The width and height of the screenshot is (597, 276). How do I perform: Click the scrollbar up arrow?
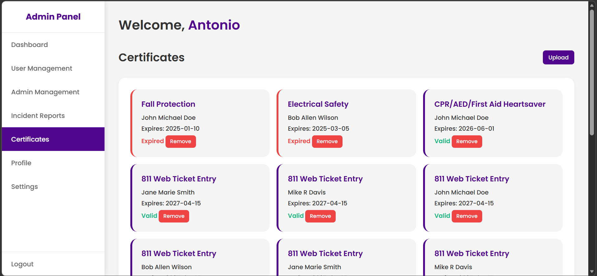(592, 5)
